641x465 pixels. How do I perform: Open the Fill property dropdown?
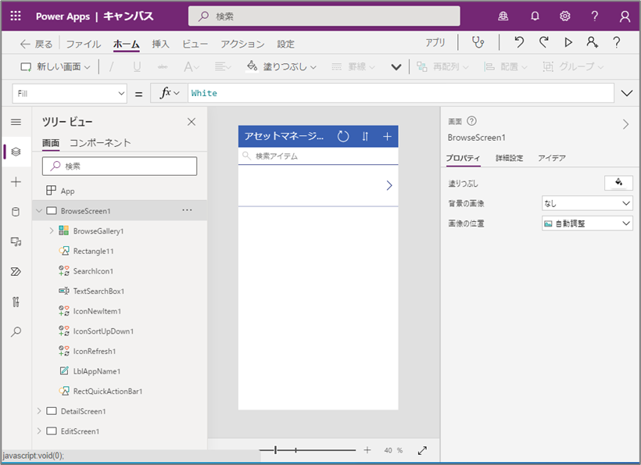[x=70, y=94]
